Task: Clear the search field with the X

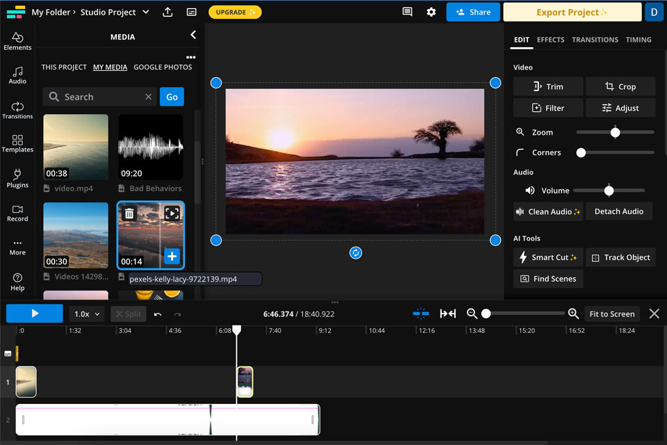Action: [x=148, y=97]
